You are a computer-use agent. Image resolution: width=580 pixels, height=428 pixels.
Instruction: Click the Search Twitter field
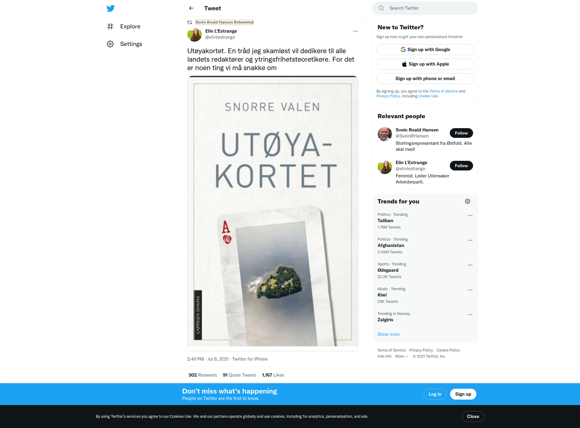pyautogui.click(x=425, y=8)
